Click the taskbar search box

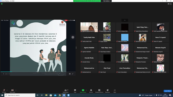coord(20,95)
